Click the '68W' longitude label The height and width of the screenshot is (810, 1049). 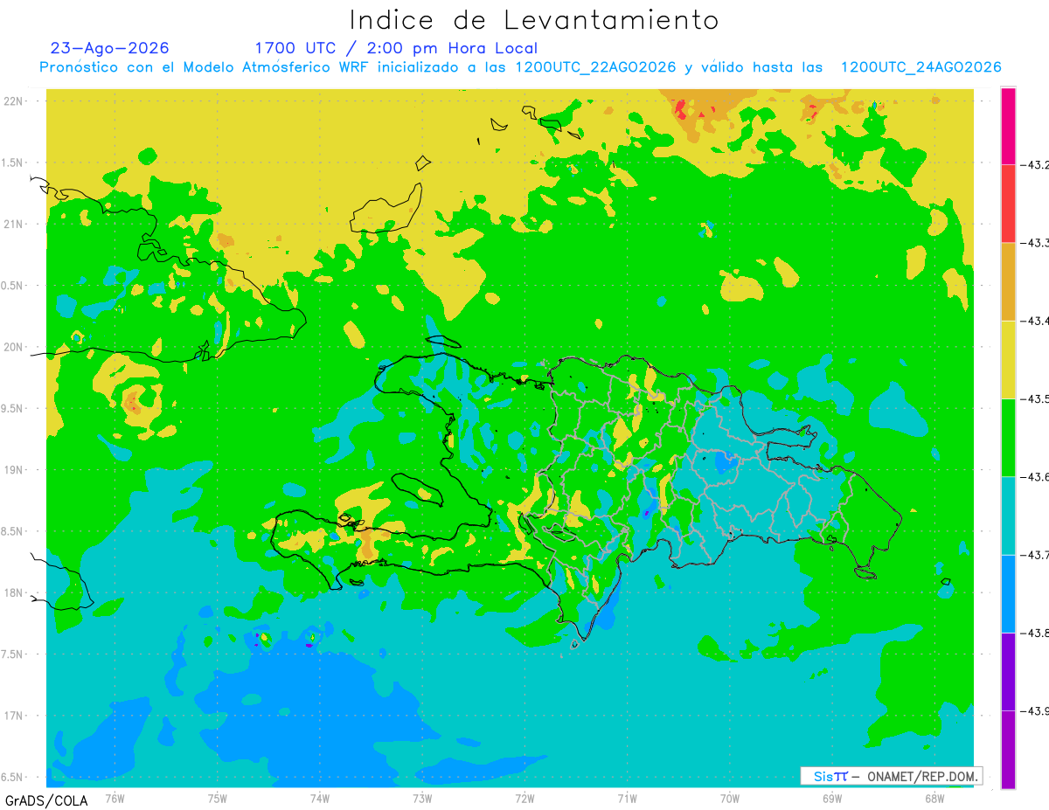coord(934,798)
